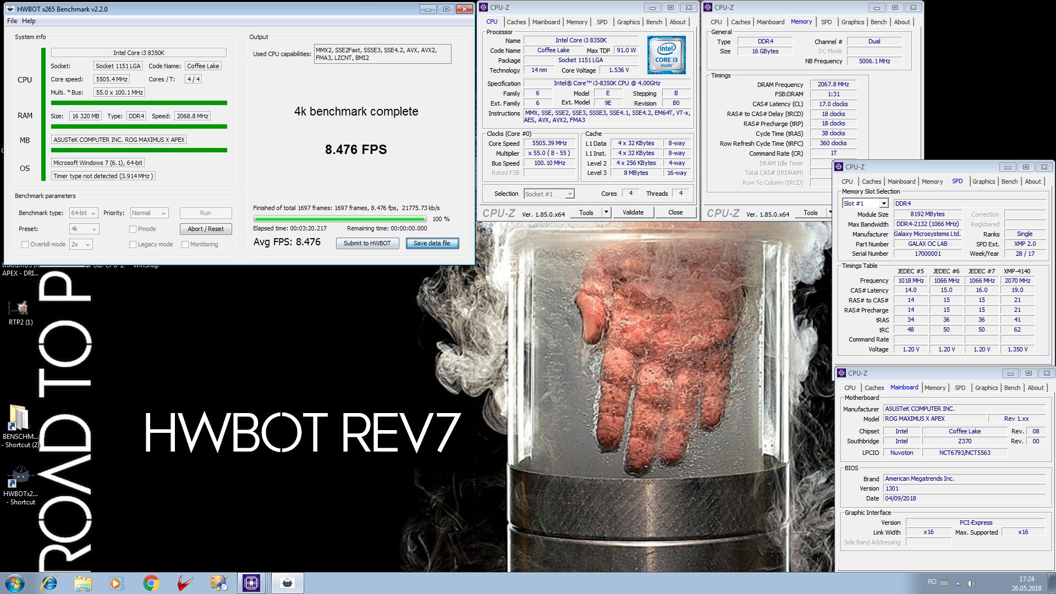
Task: Click the Used CPU capabilities text box
Action: [x=382, y=54]
